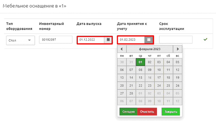This screenshot has width=216, height=121.
Task: Click greyed January 31 cell
Action: tap(131, 62)
